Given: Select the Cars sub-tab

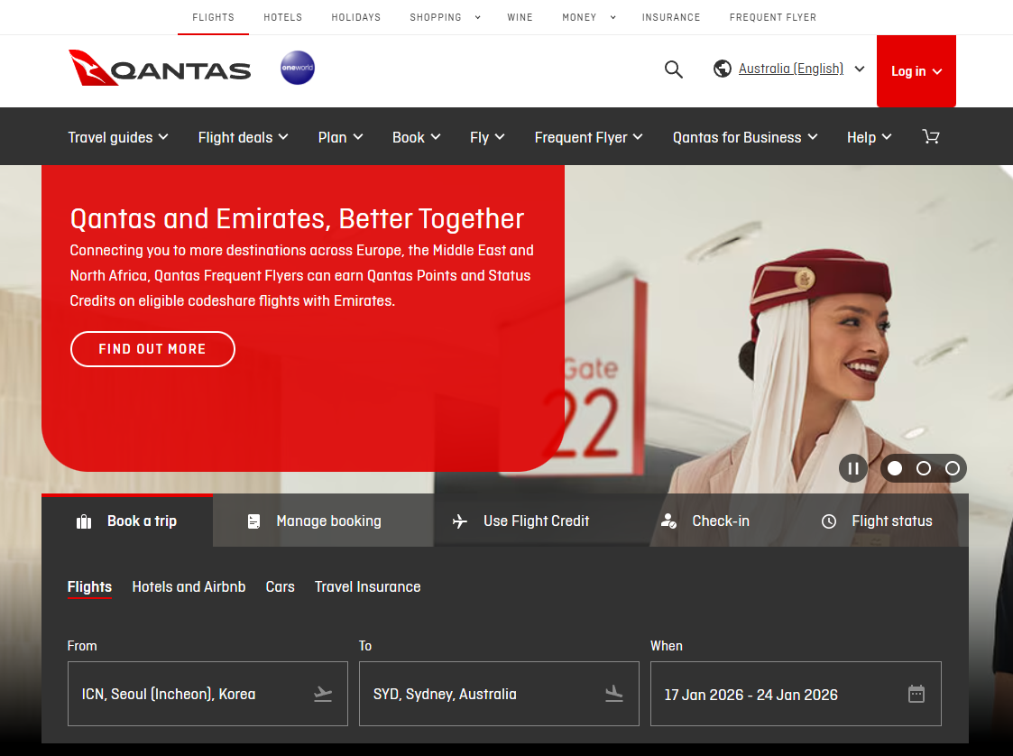Looking at the screenshot, I should click(280, 586).
